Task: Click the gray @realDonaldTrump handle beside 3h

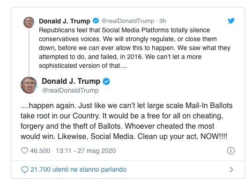Action: [128, 21]
